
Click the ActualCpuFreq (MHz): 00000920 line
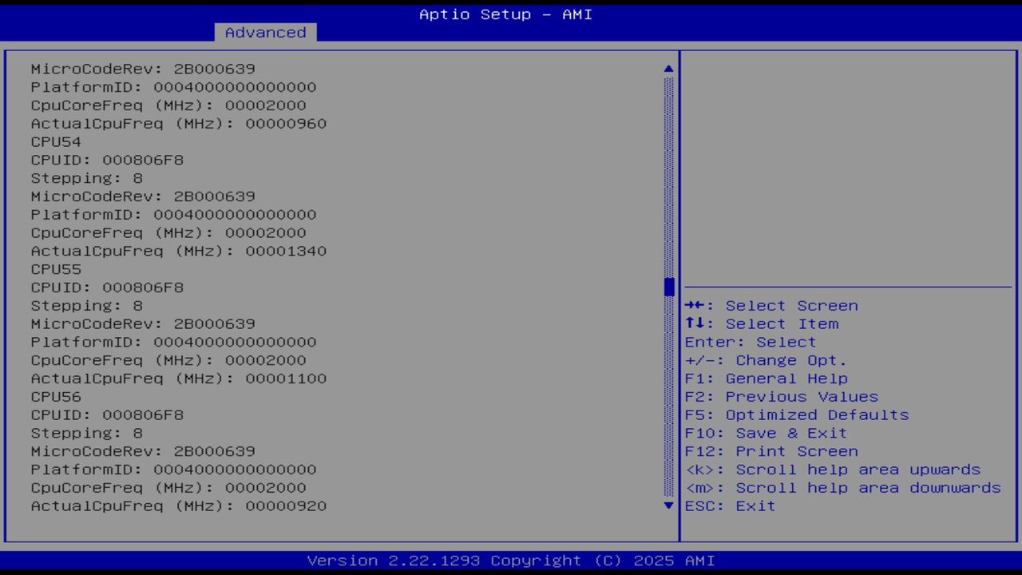pyautogui.click(x=178, y=506)
